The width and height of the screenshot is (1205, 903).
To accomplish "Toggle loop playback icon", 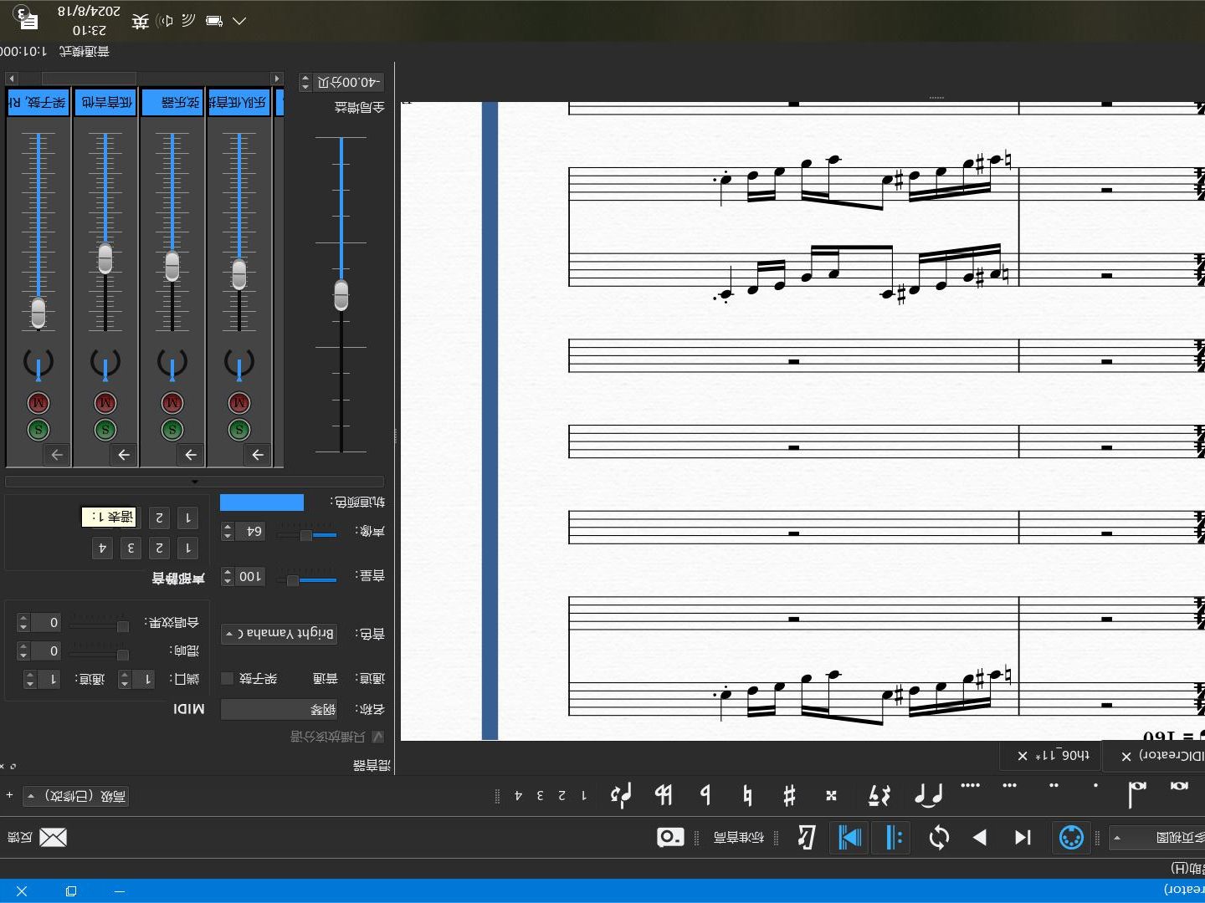I will [939, 837].
